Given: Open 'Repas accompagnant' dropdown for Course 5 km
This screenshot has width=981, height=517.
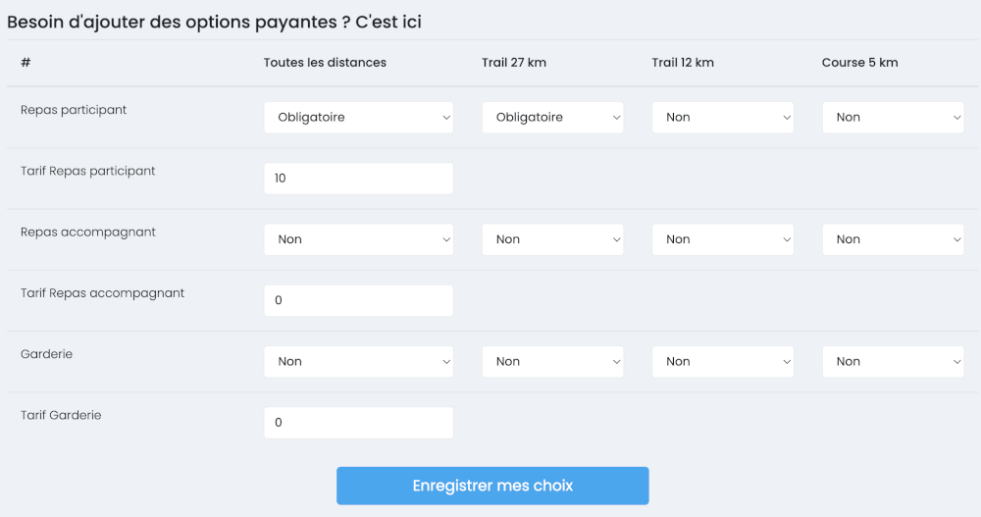Looking at the screenshot, I should pos(893,239).
